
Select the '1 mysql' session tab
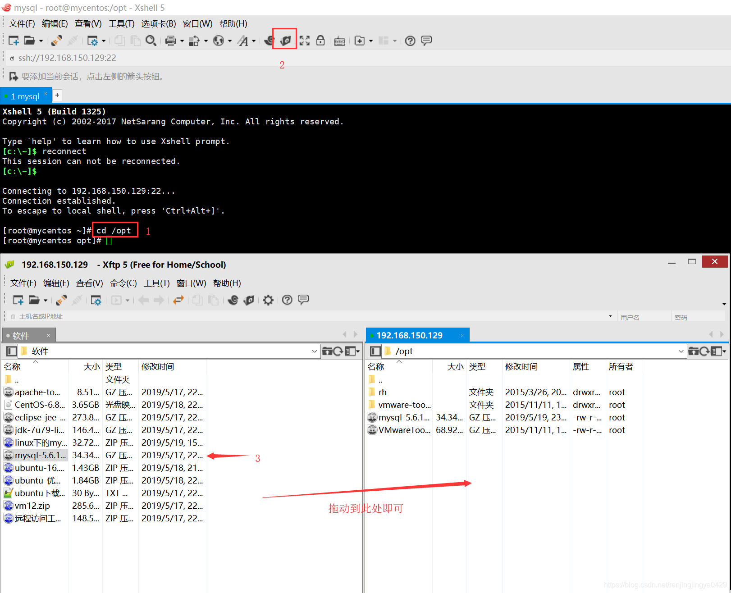pyautogui.click(x=25, y=96)
